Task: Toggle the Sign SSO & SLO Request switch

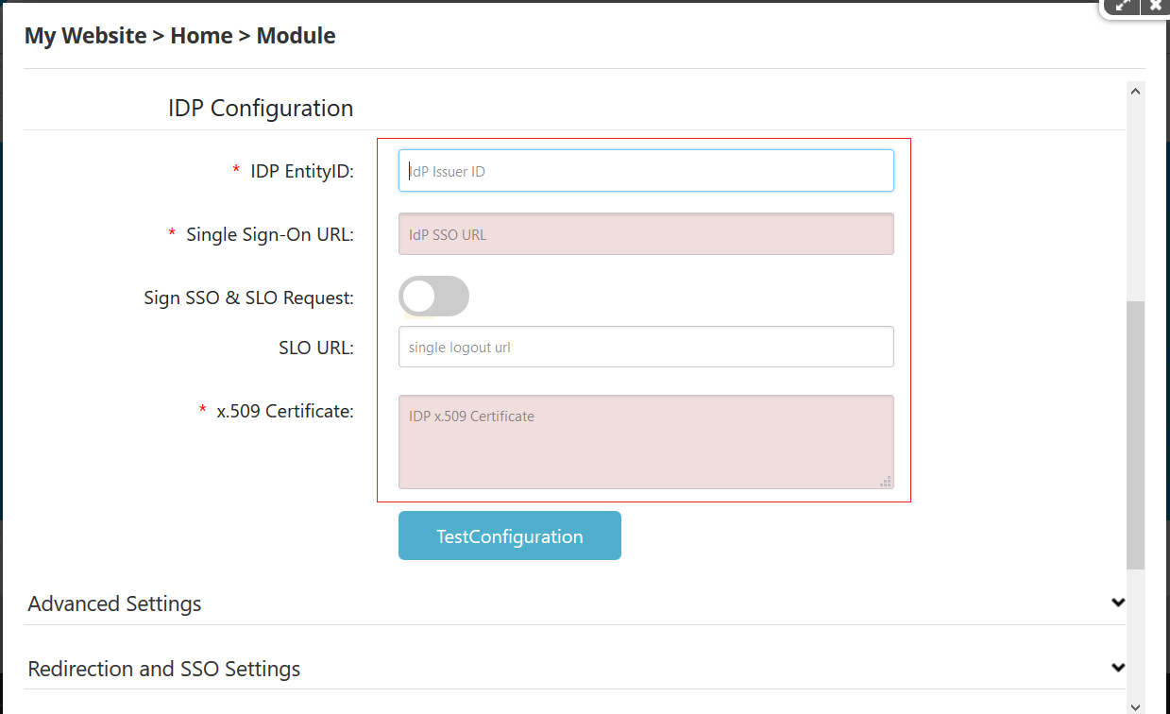Action: tap(433, 297)
